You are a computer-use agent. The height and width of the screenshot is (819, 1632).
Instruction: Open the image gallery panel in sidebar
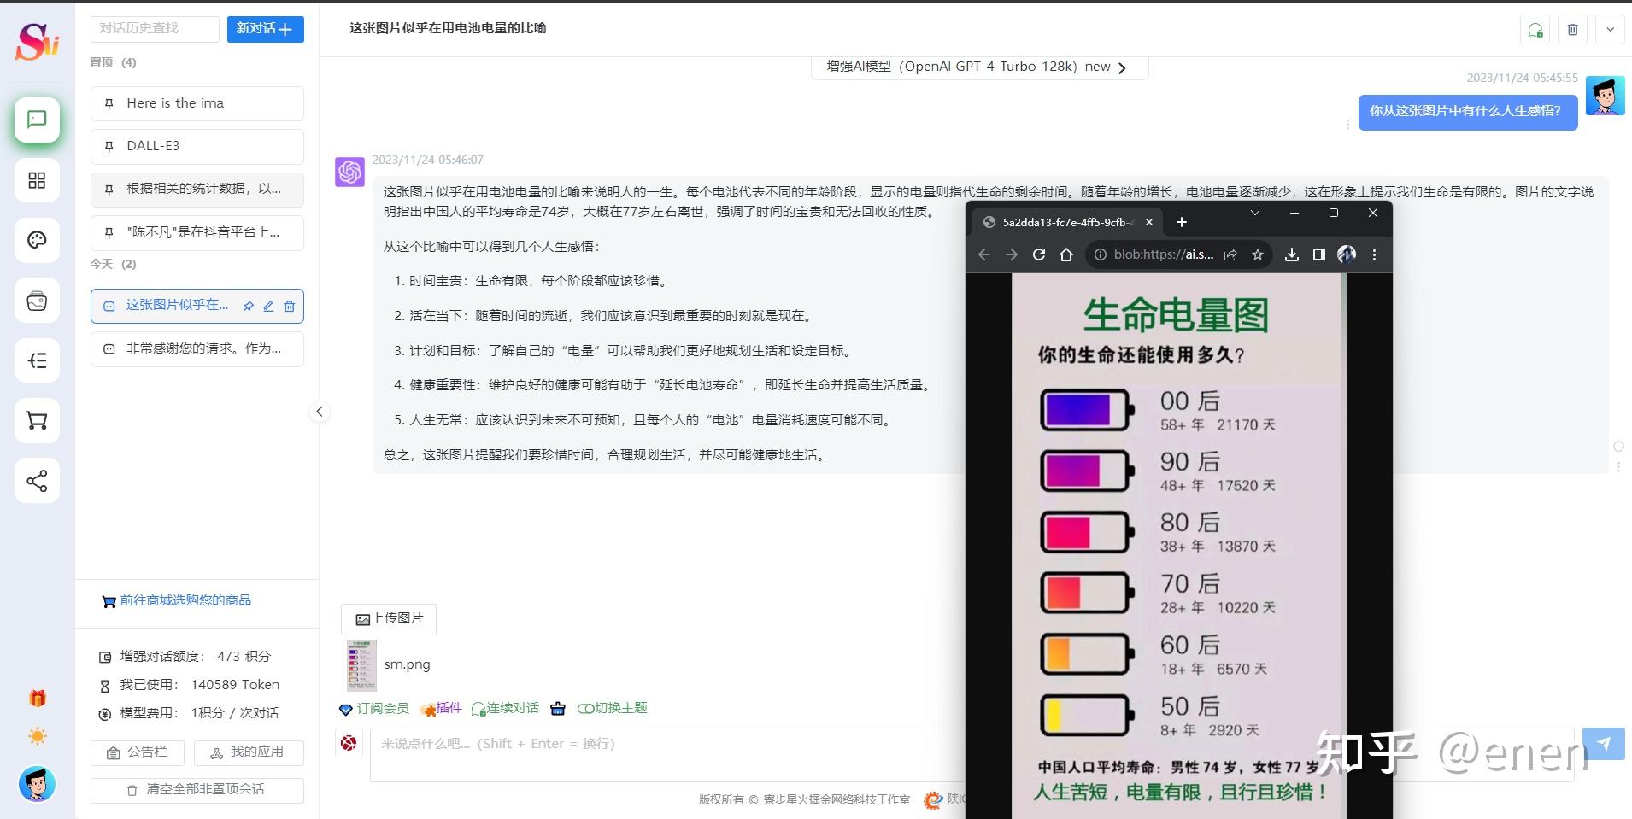tap(37, 301)
